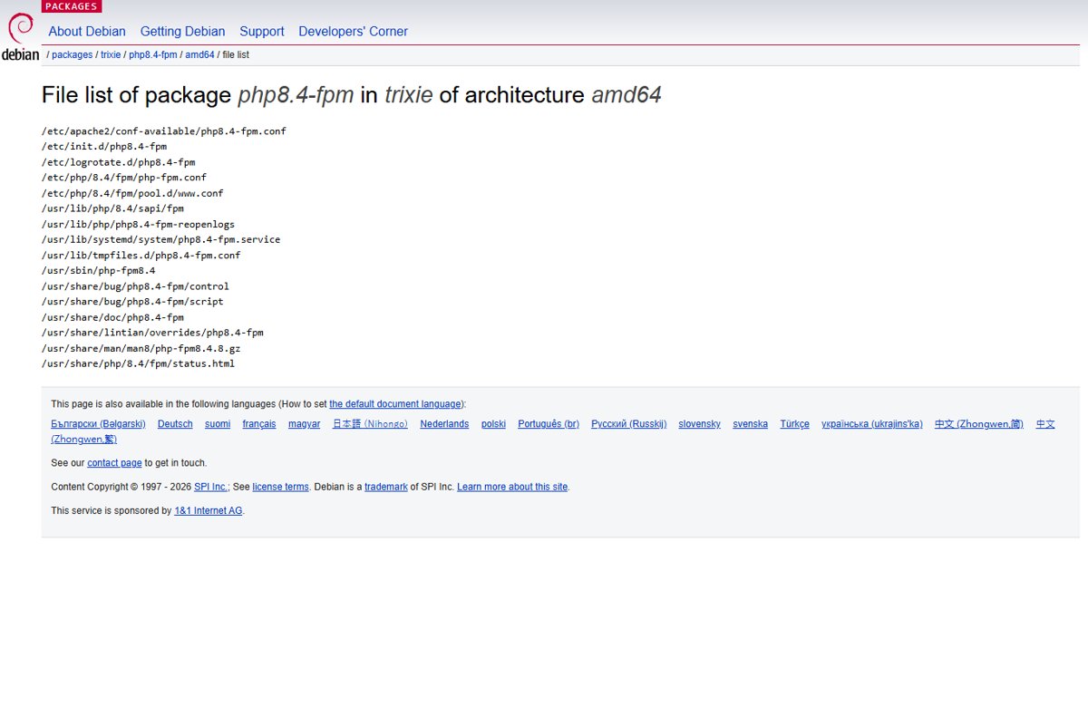This screenshot has height=716, width=1088.
Task: Open amd64 breadcrumb link
Action: (199, 55)
